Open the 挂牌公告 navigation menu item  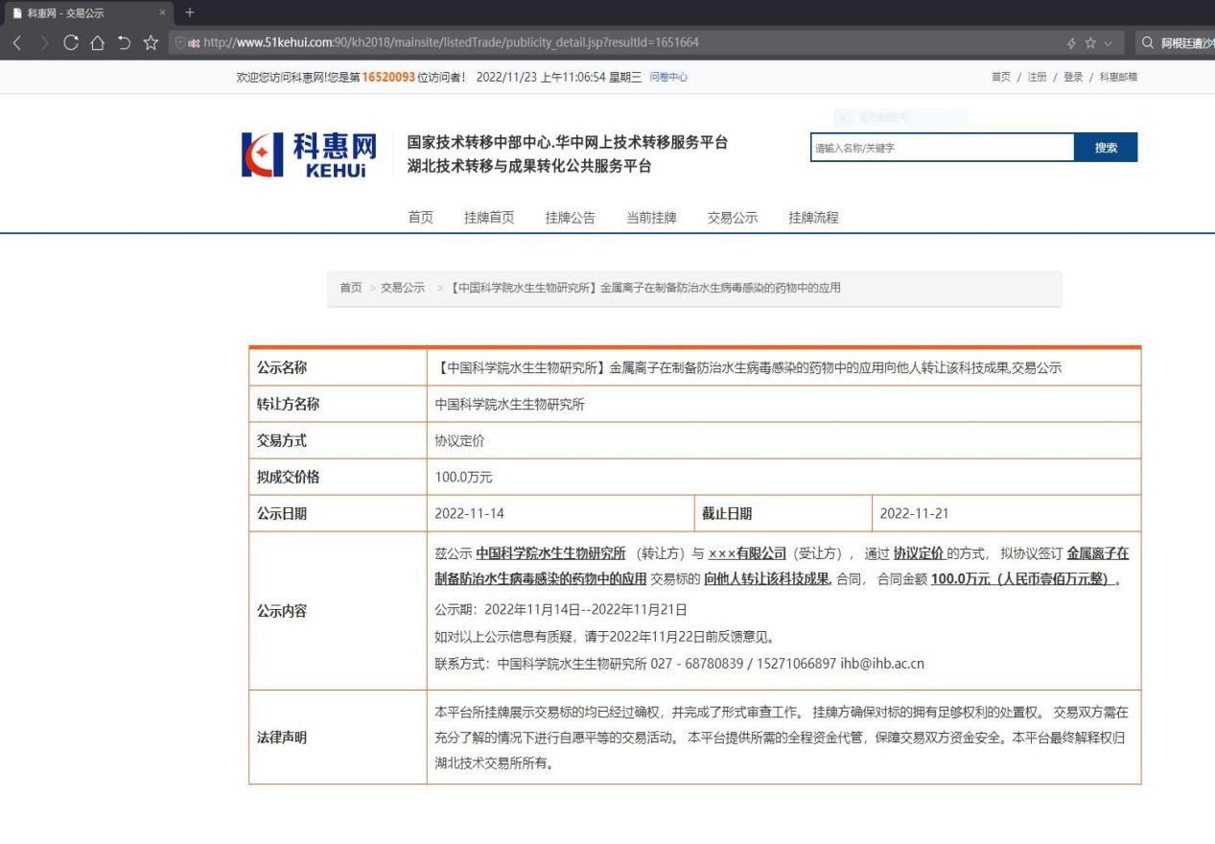tap(570, 218)
